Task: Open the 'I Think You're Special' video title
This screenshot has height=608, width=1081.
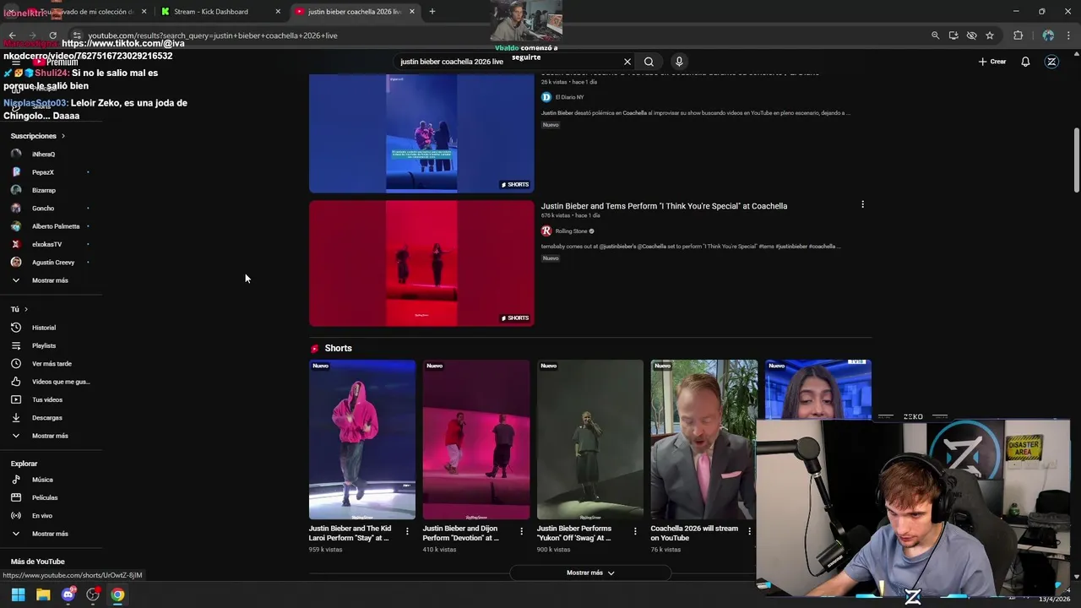Action: click(x=664, y=206)
